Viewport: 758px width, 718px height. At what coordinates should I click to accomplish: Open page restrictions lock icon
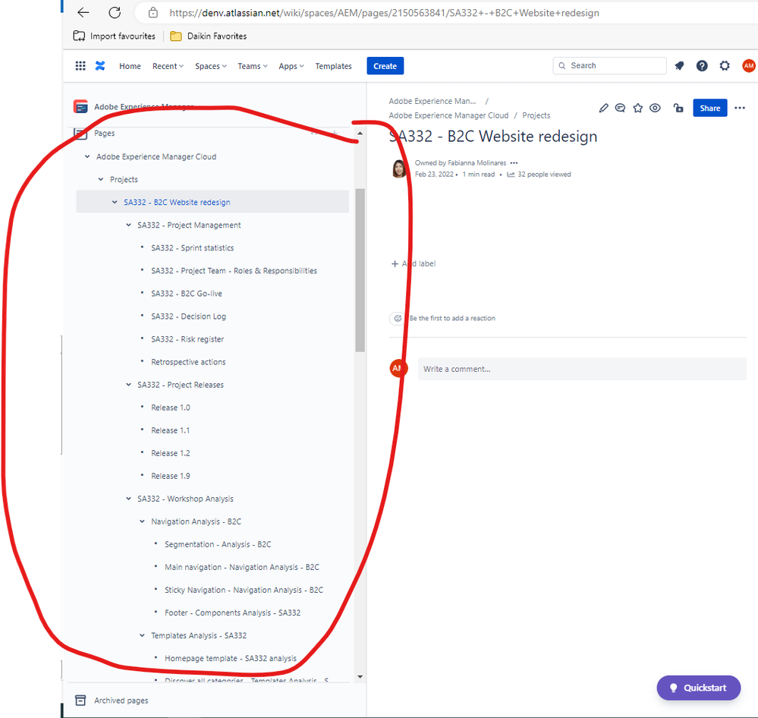click(679, 108)
